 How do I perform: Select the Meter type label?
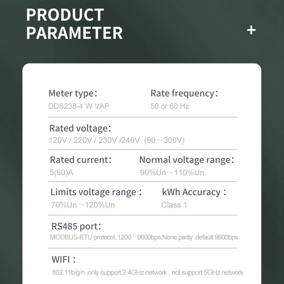point(73,94)
